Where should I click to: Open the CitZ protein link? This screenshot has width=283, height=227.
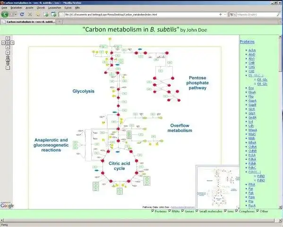click(x=251, y=71)
